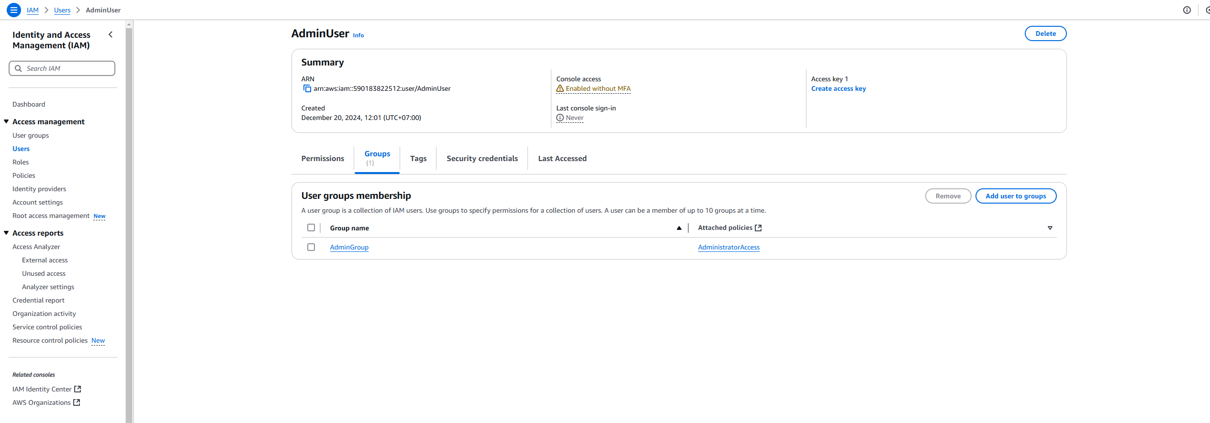This screenshot has width=1210, height=423.
Task: Open Analyzer settings in the sidebar
Action: (x=48, y=287)
